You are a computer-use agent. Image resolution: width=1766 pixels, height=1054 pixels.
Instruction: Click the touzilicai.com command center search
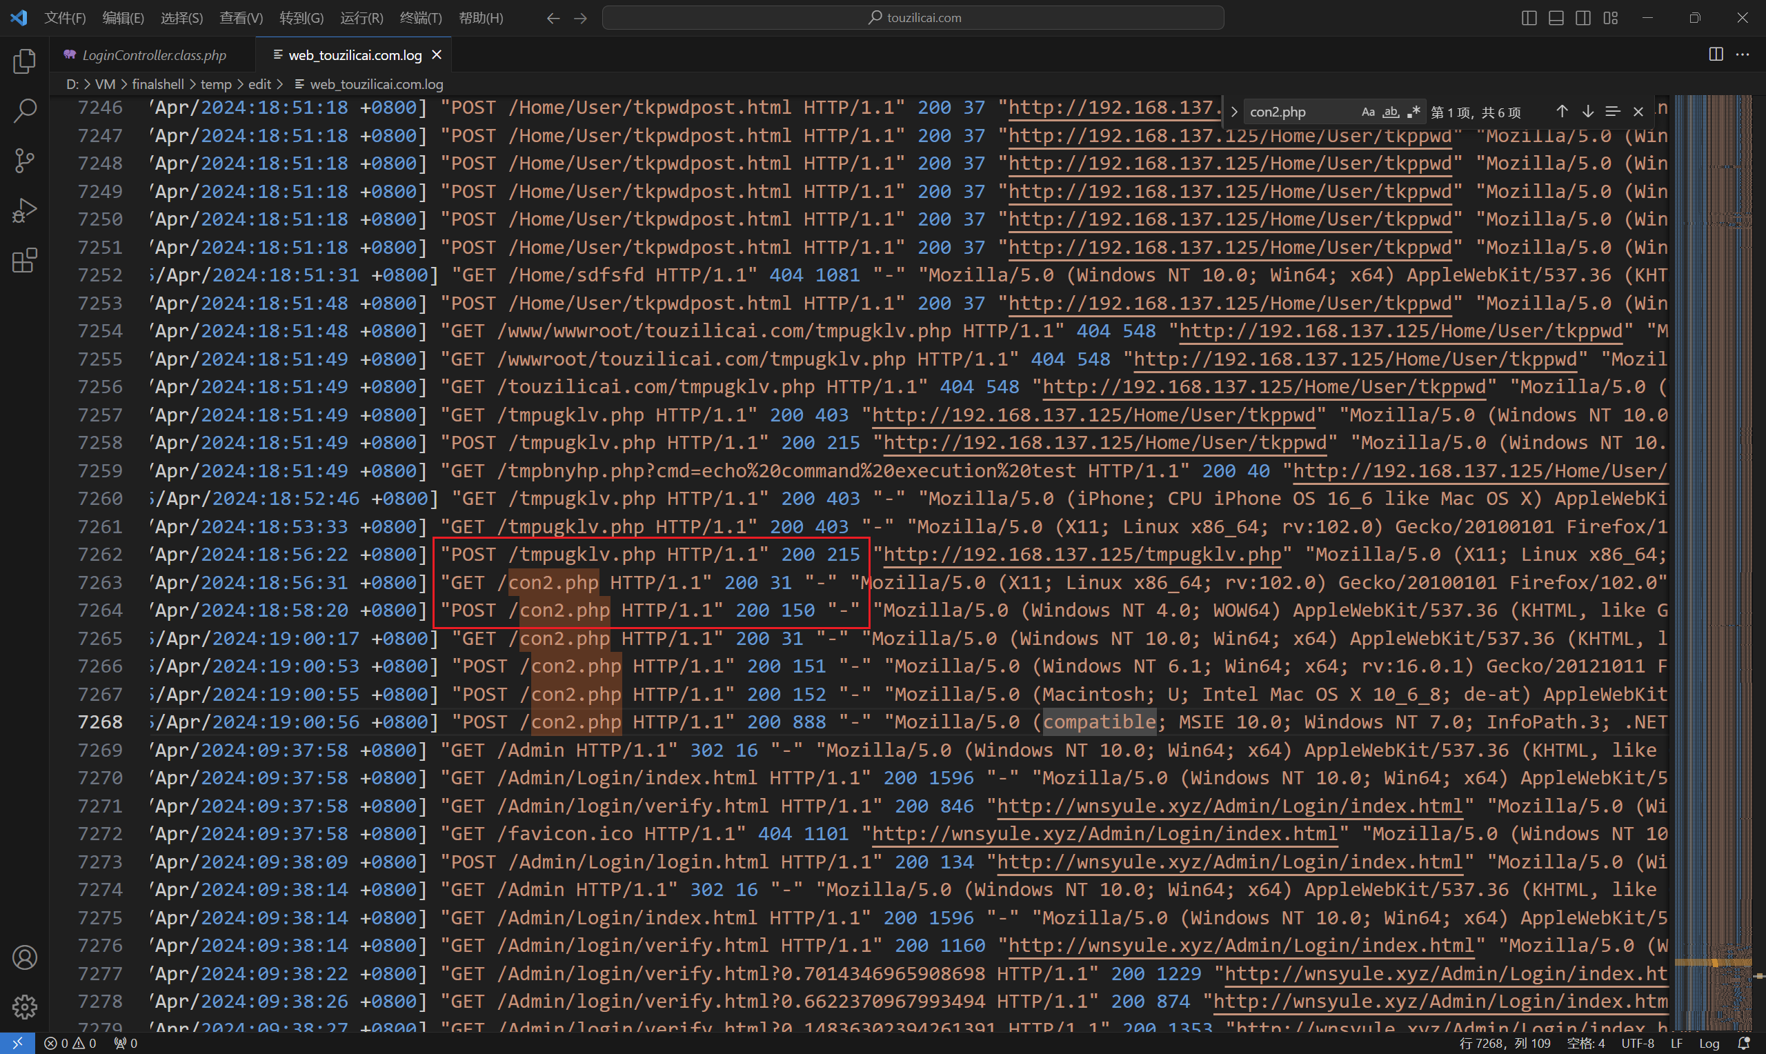[913, 18]
